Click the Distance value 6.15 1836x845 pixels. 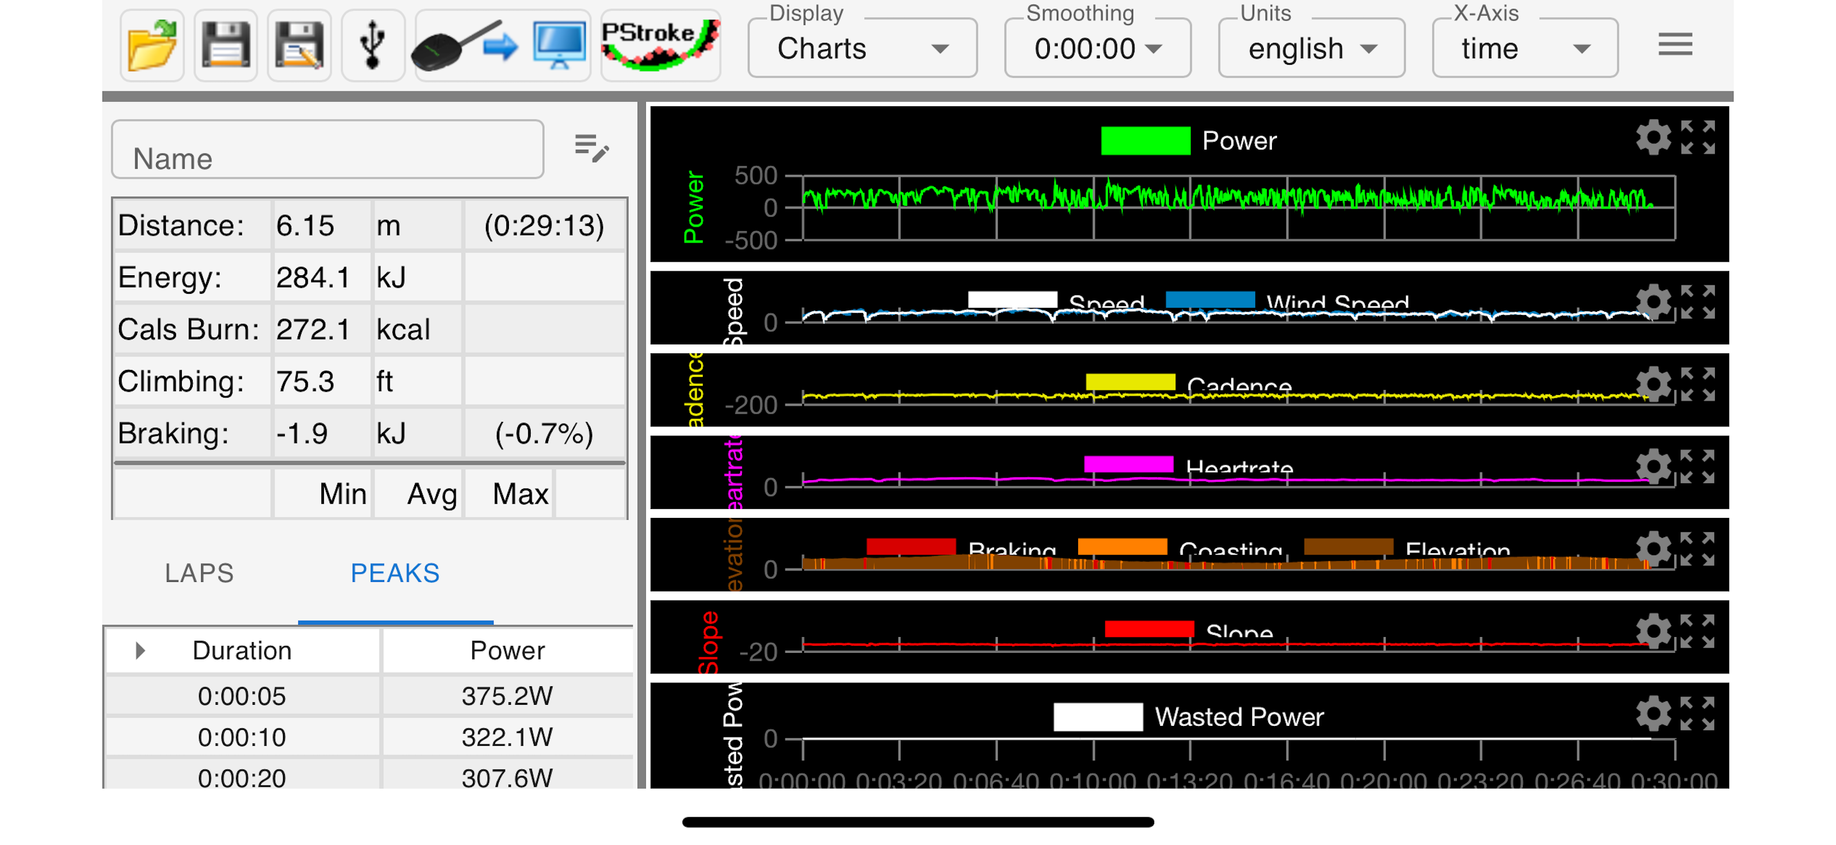(x=305, y=226)
